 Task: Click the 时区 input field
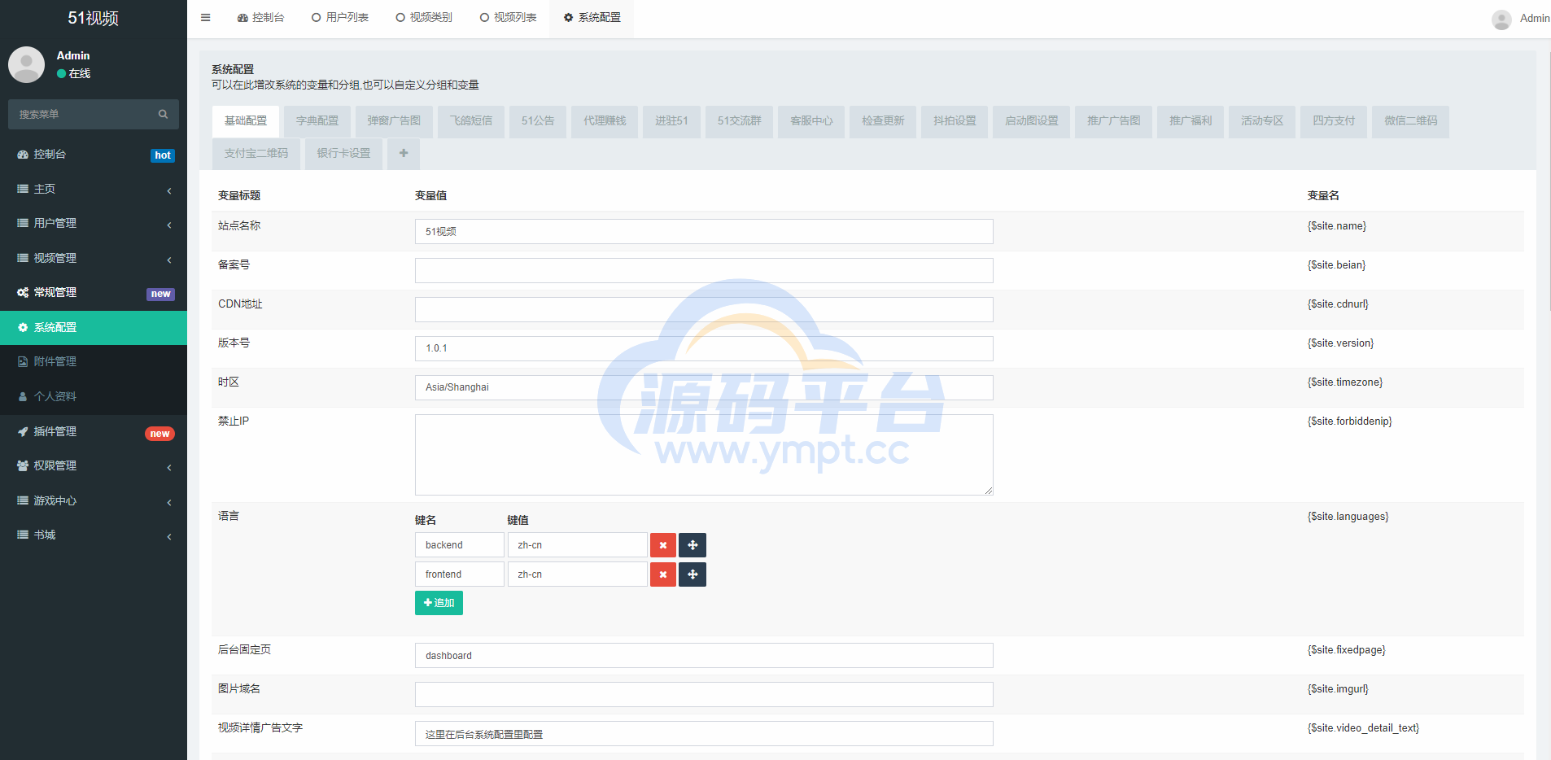(704, 387)
